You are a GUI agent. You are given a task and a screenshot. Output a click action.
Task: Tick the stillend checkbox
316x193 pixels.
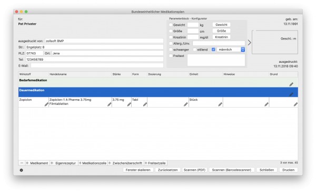(x=195, y=50)
